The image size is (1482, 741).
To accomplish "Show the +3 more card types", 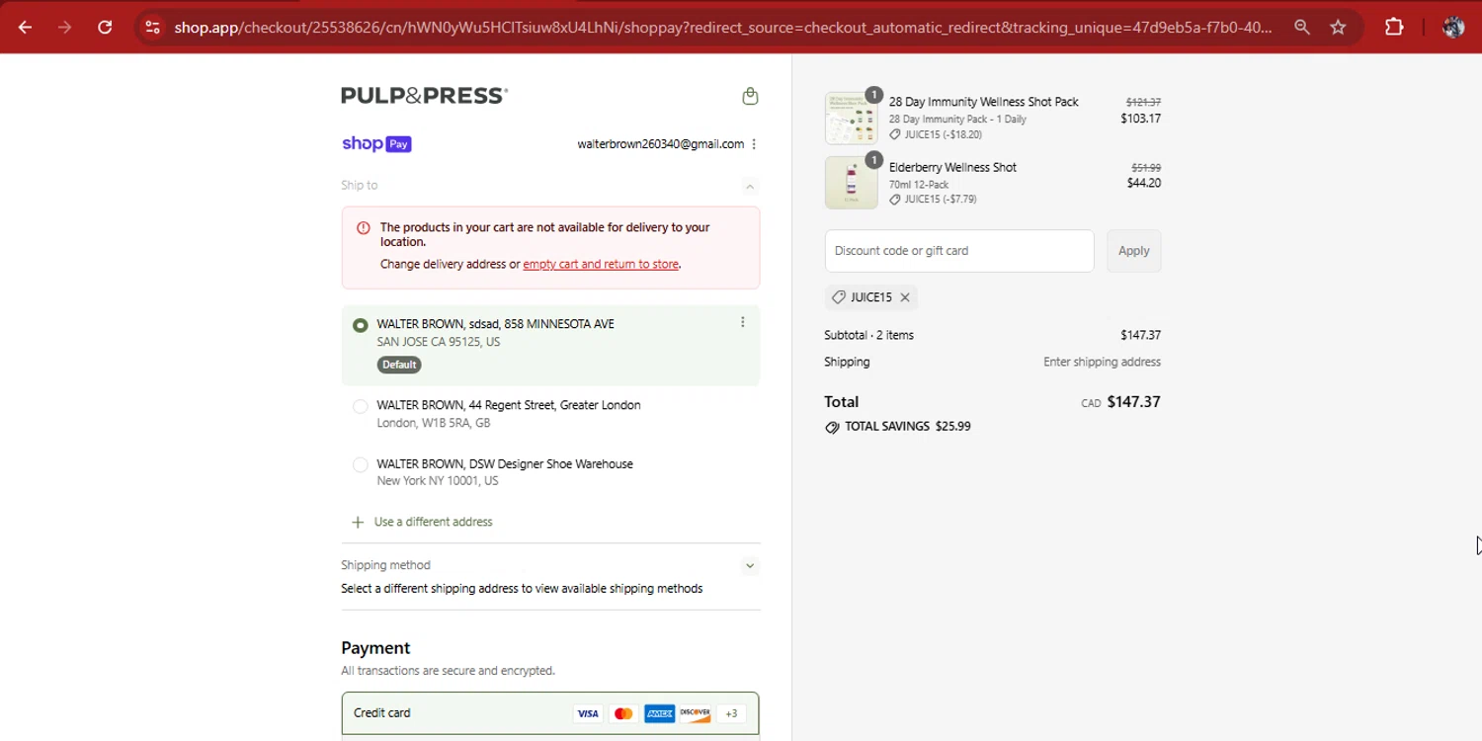I will point(731,713).
